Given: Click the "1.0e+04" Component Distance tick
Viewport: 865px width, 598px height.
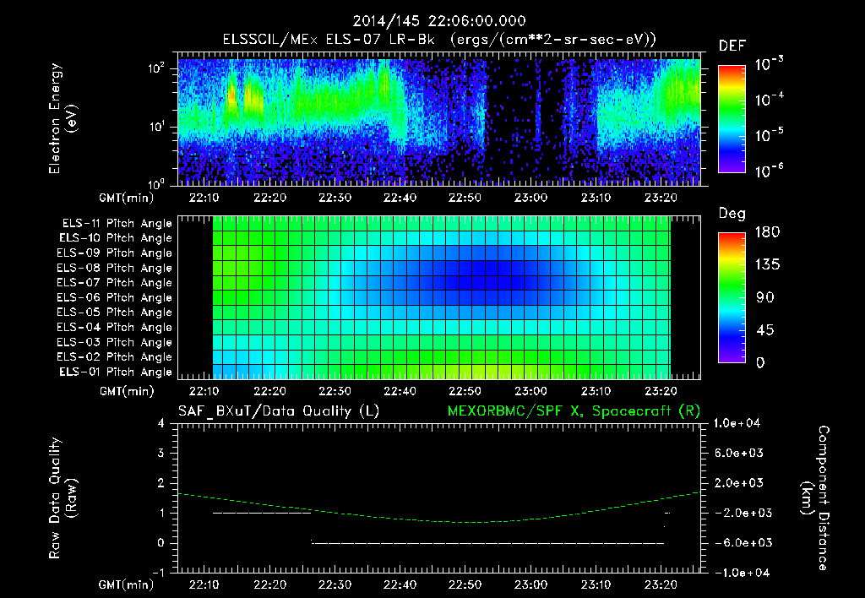Looking at the screenshot, I should point(737,424).
